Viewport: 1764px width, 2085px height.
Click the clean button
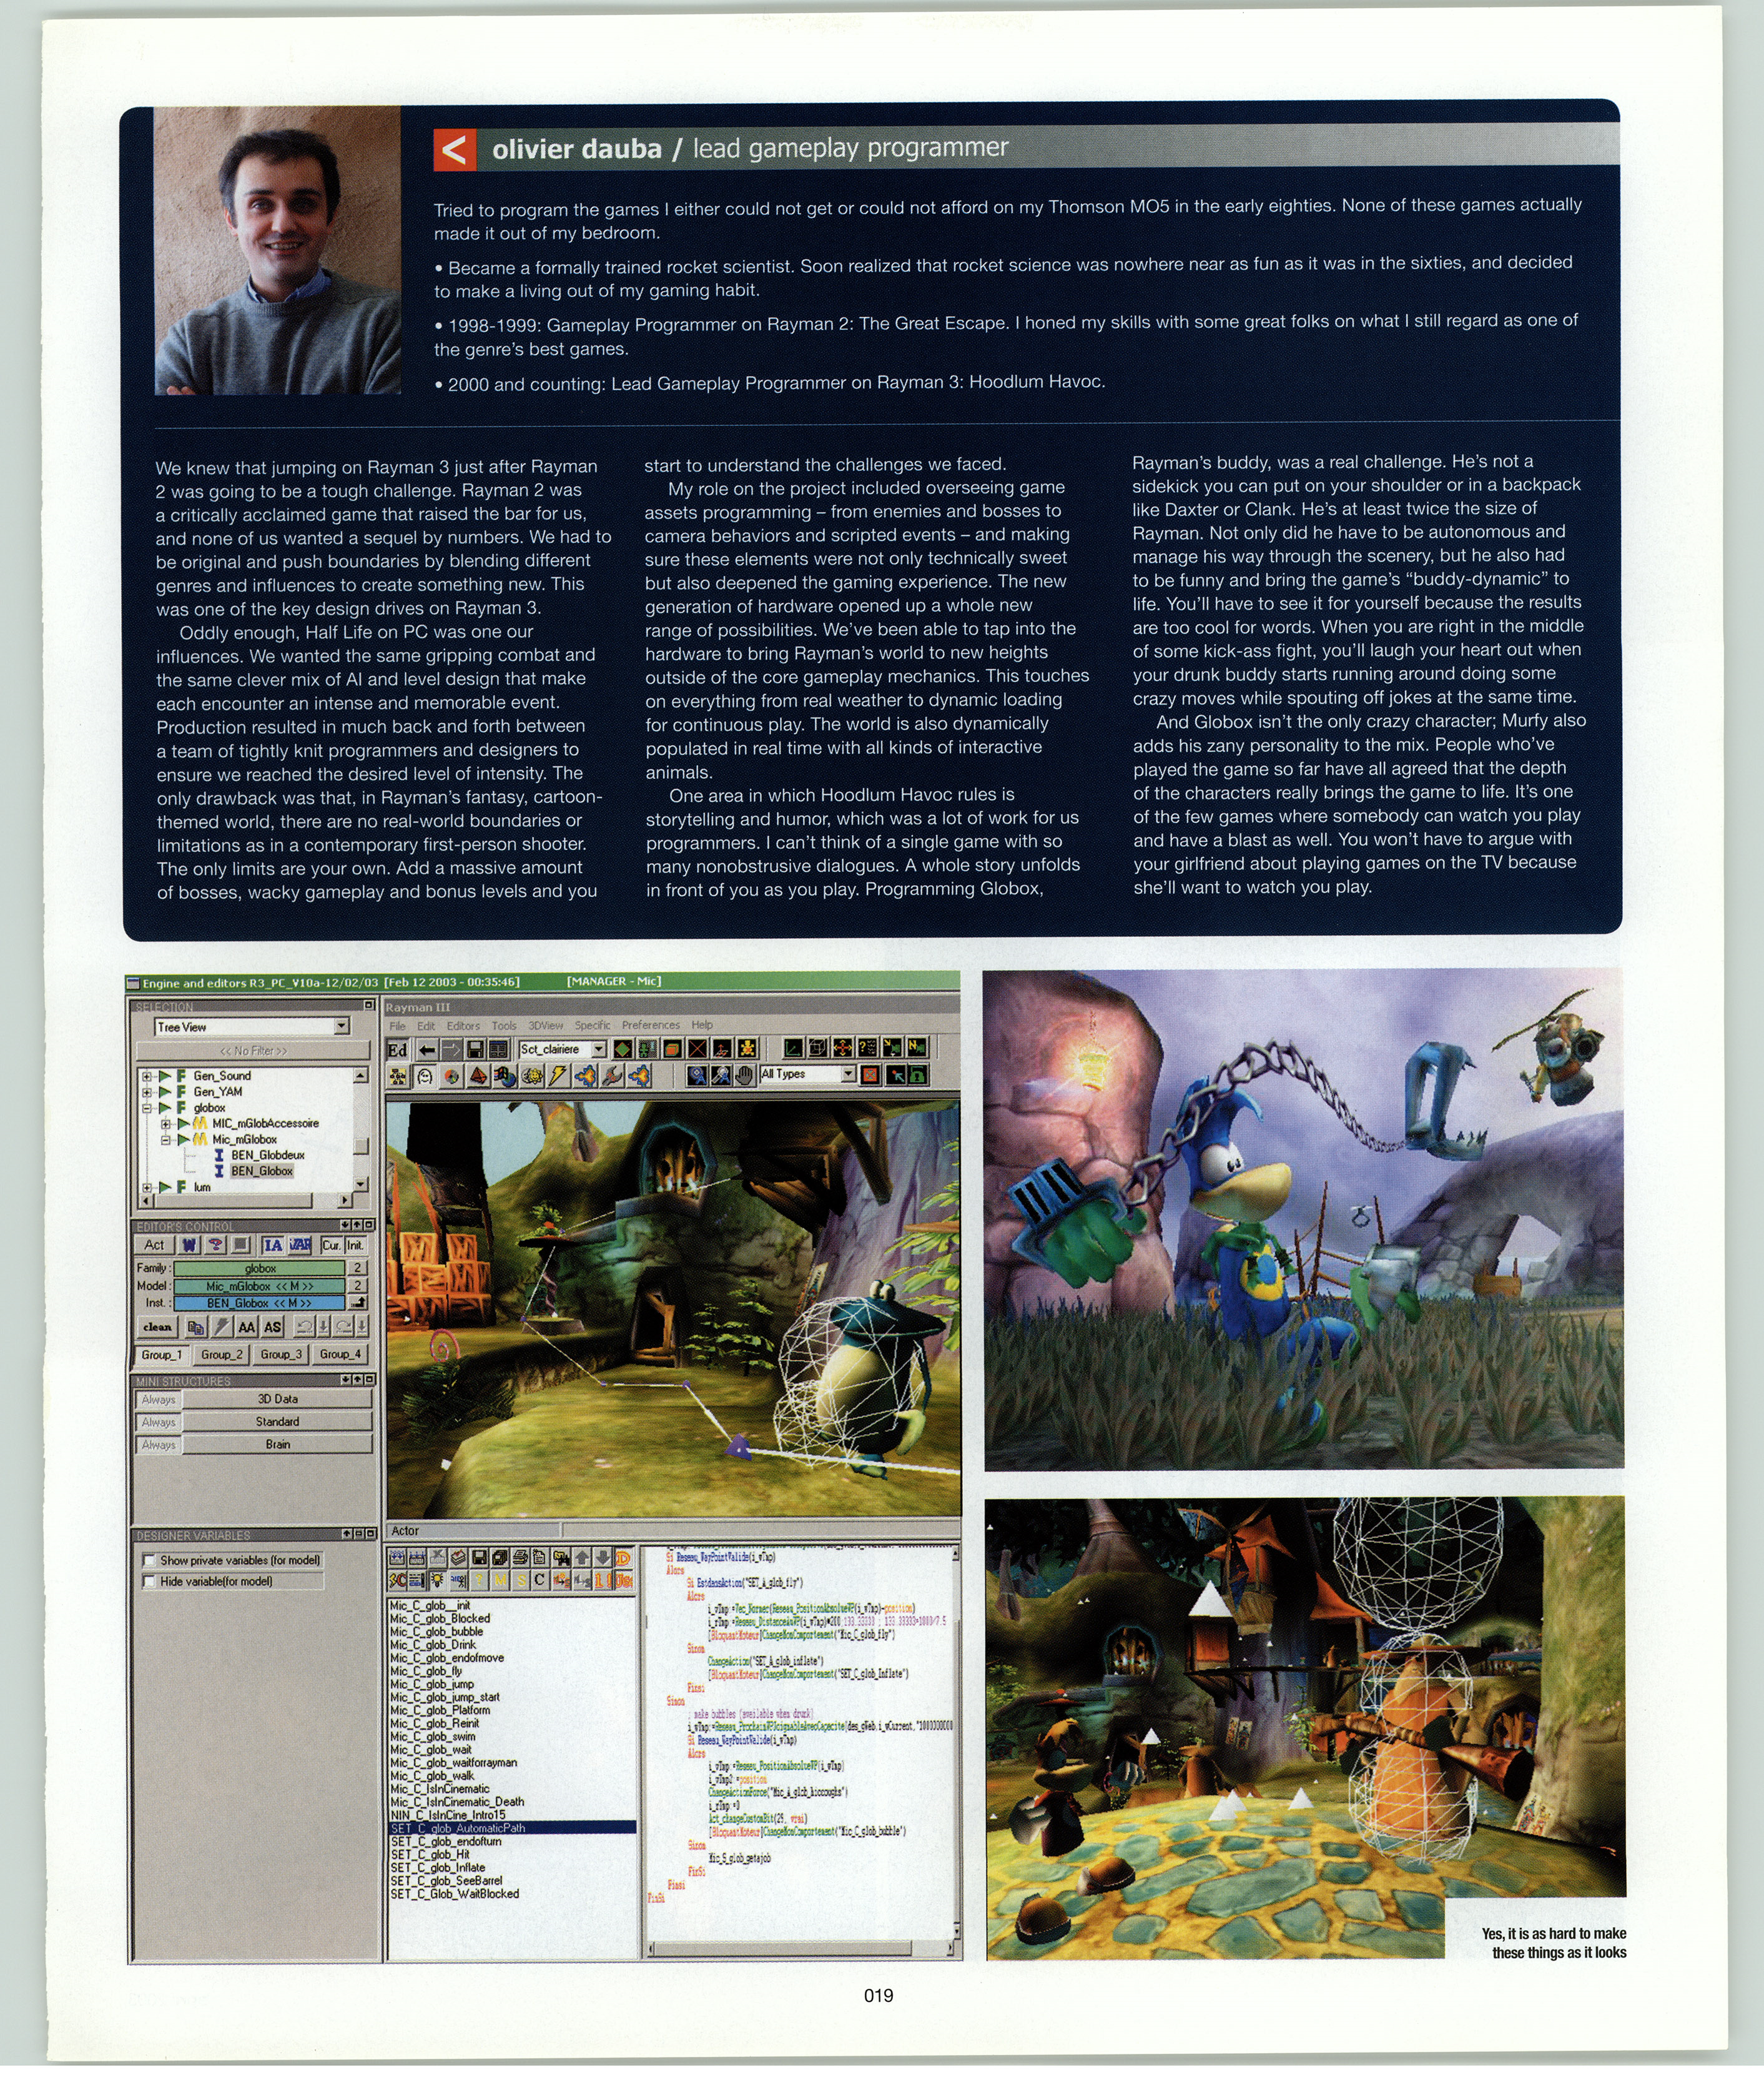click(157, 1327)
